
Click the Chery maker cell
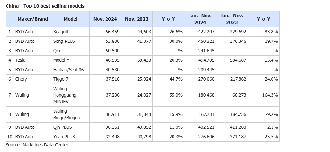click(21, 79)
